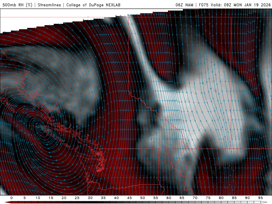Viewport: 272px width, 204px height.
Task: Click the 'F075' forecast hour label
Action: [203, 5]
